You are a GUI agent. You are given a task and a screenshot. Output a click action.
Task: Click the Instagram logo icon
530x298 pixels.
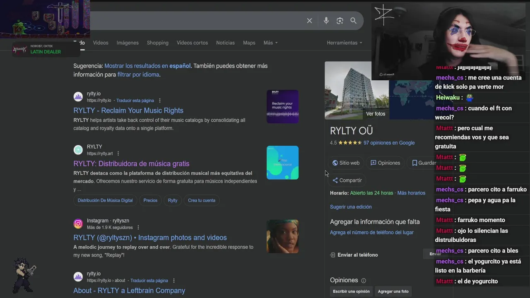[78, 224]
